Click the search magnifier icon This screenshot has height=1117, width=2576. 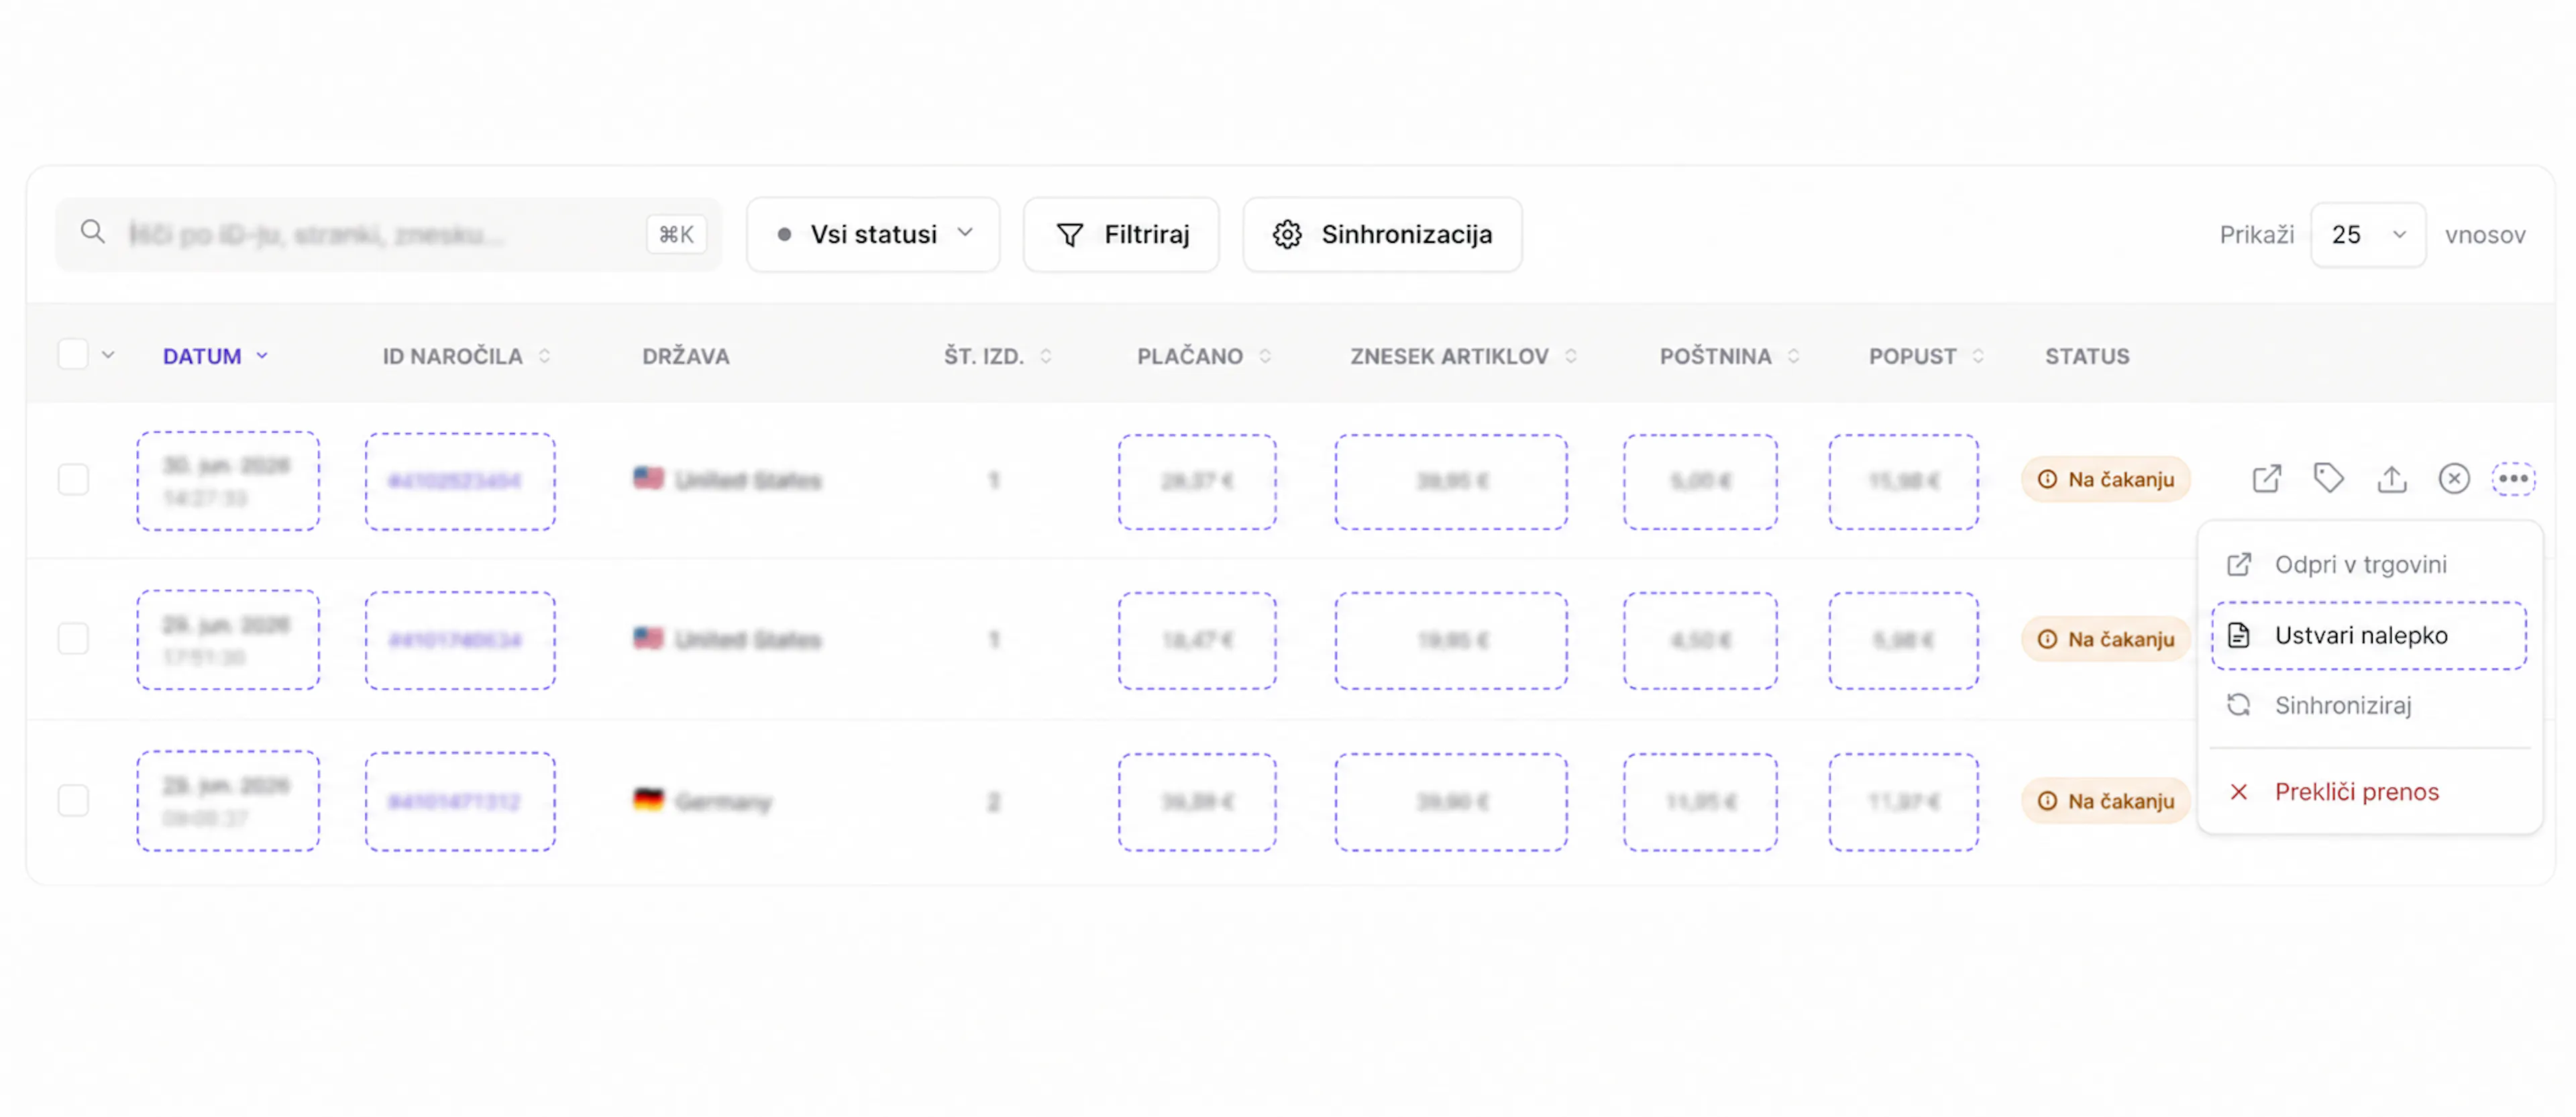point(93,233)
